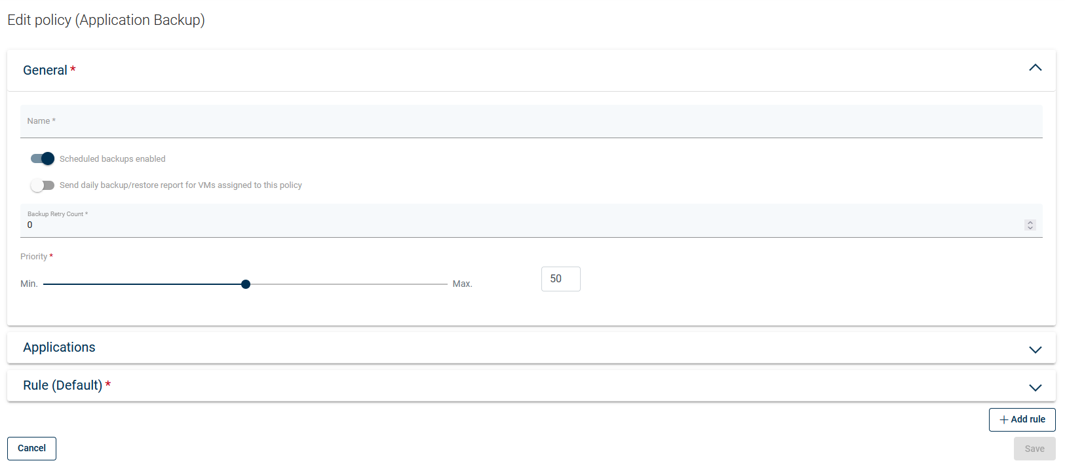Viewport: 1065px width, 465px height.
Task: Disable the Scheduled backups enabled switch
Action: click(x=43, y=158)
